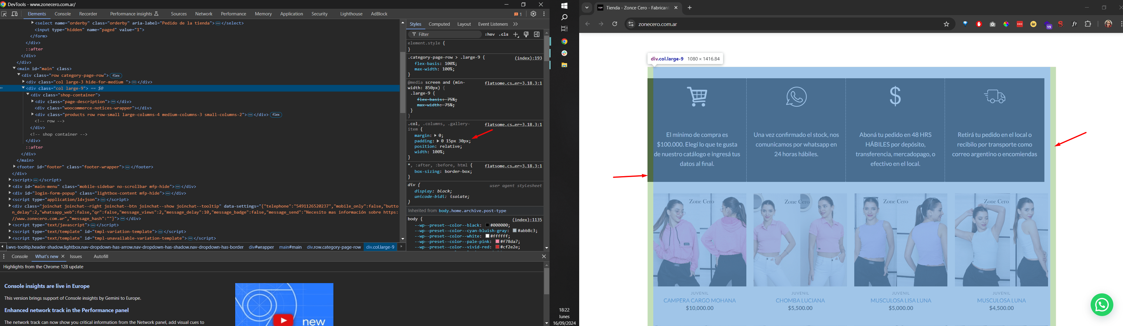Click the SEO extension icon
This screenshot has height=326, width=1123.
click(x=1061, y=24)
